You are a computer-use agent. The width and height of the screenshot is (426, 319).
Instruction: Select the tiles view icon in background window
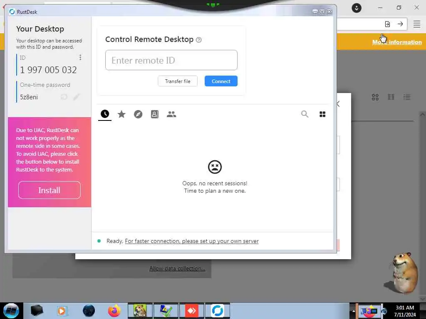tap(391, 97)
